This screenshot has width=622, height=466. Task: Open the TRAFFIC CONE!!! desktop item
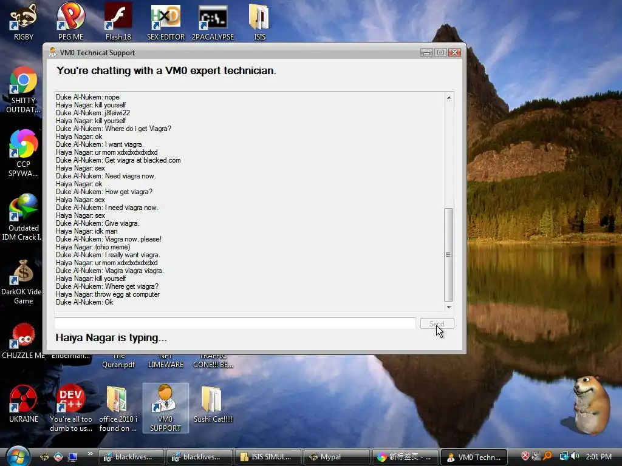[213, 361]
